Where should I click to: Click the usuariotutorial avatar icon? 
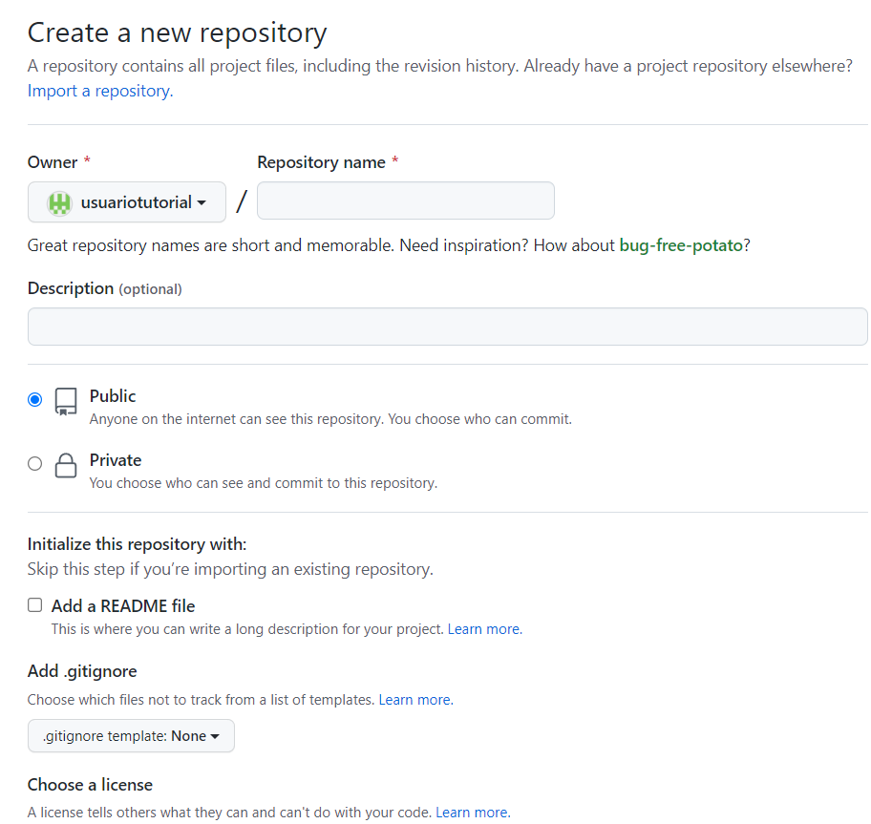(x=60, y=202)
